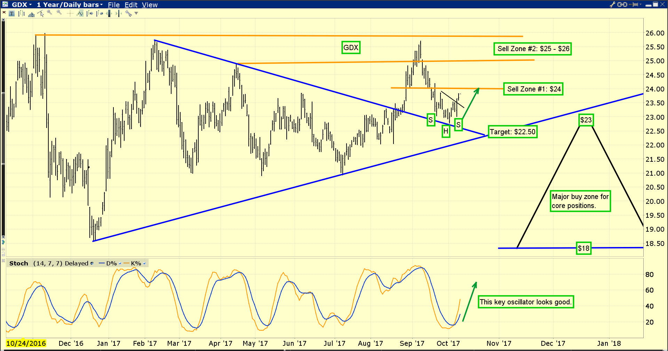Click the pin window icon
Viewport: 668px width, 351px height.
[x=633, y=5]
